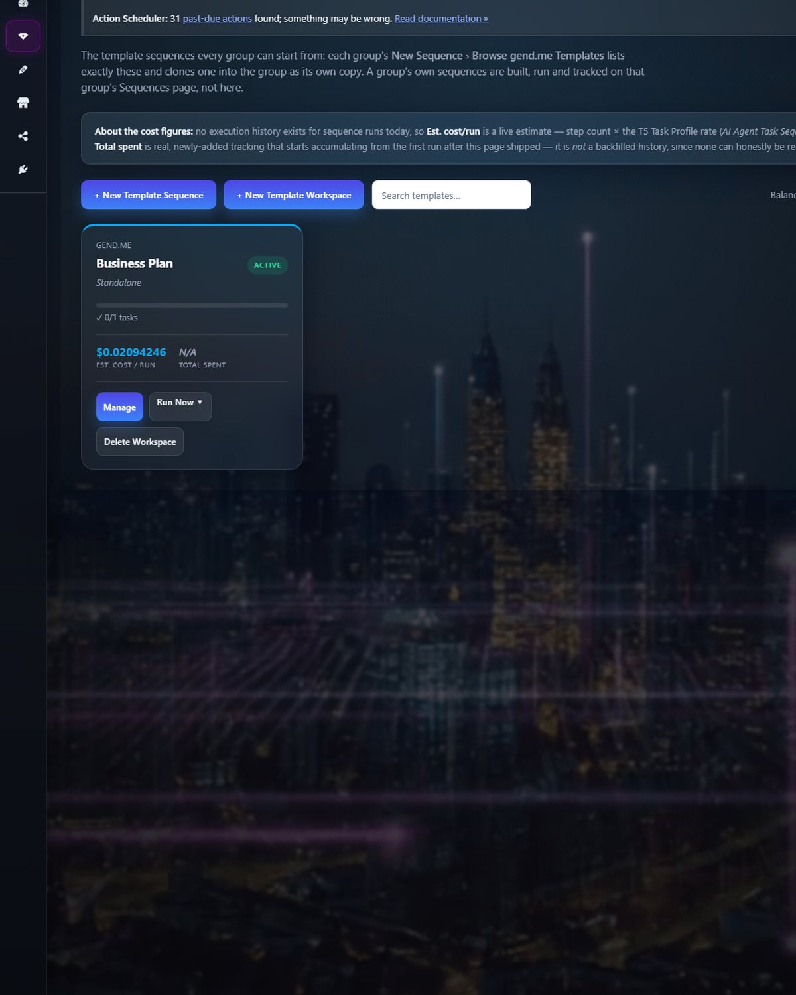Open the share nodes icon in sidebar
Screen dimensions: 796x995
(23, 136)
